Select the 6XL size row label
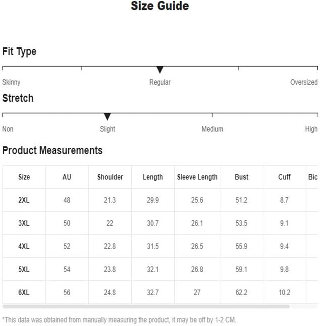The height and width of the screenshot is (326, 320). (24, 292)
